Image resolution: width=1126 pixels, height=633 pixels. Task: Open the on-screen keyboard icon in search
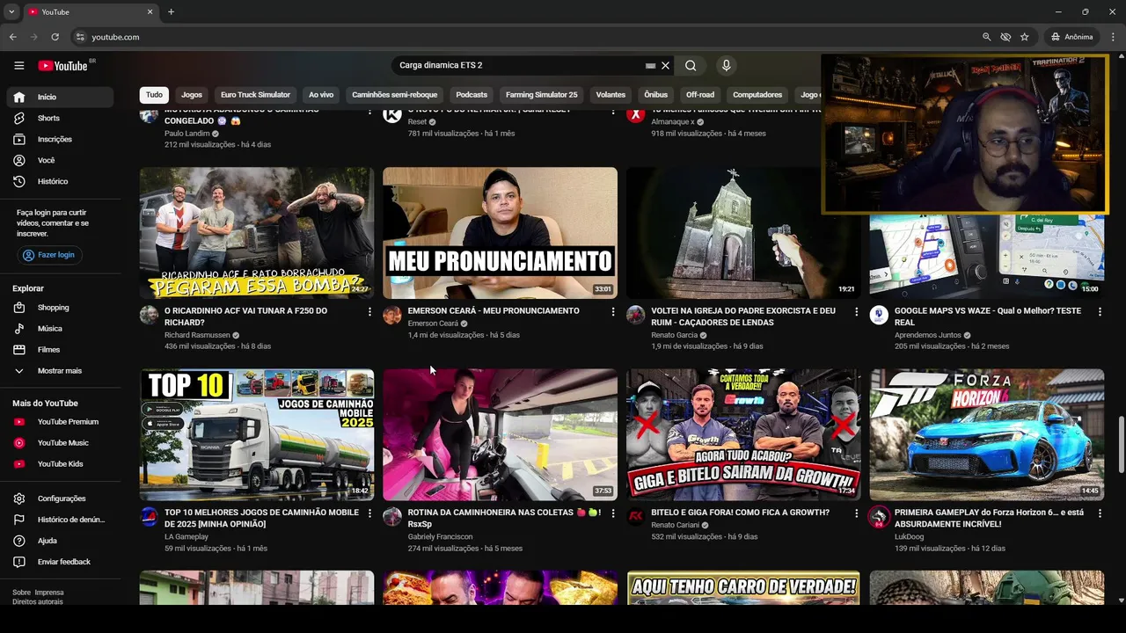pyautogui.click(x=650, y=66)
